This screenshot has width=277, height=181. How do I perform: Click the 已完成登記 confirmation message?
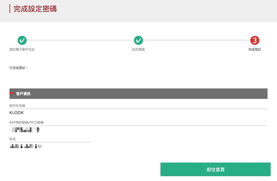coord(18,68)
